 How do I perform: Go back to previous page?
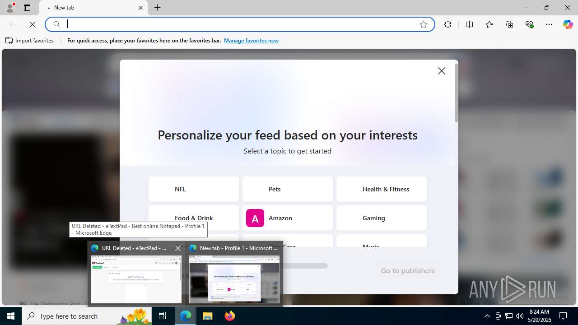(x=13, y=24)
